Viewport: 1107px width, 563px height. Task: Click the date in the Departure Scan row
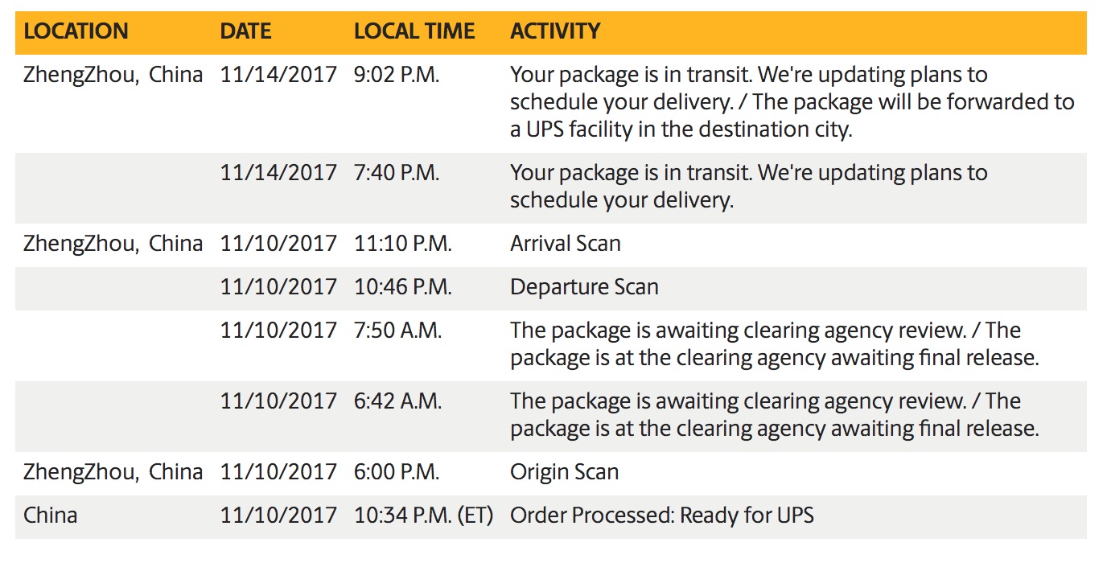pyautogui.click(x=278, y=287)
